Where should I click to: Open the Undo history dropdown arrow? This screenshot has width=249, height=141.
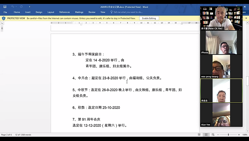click(x=16, y=7)
